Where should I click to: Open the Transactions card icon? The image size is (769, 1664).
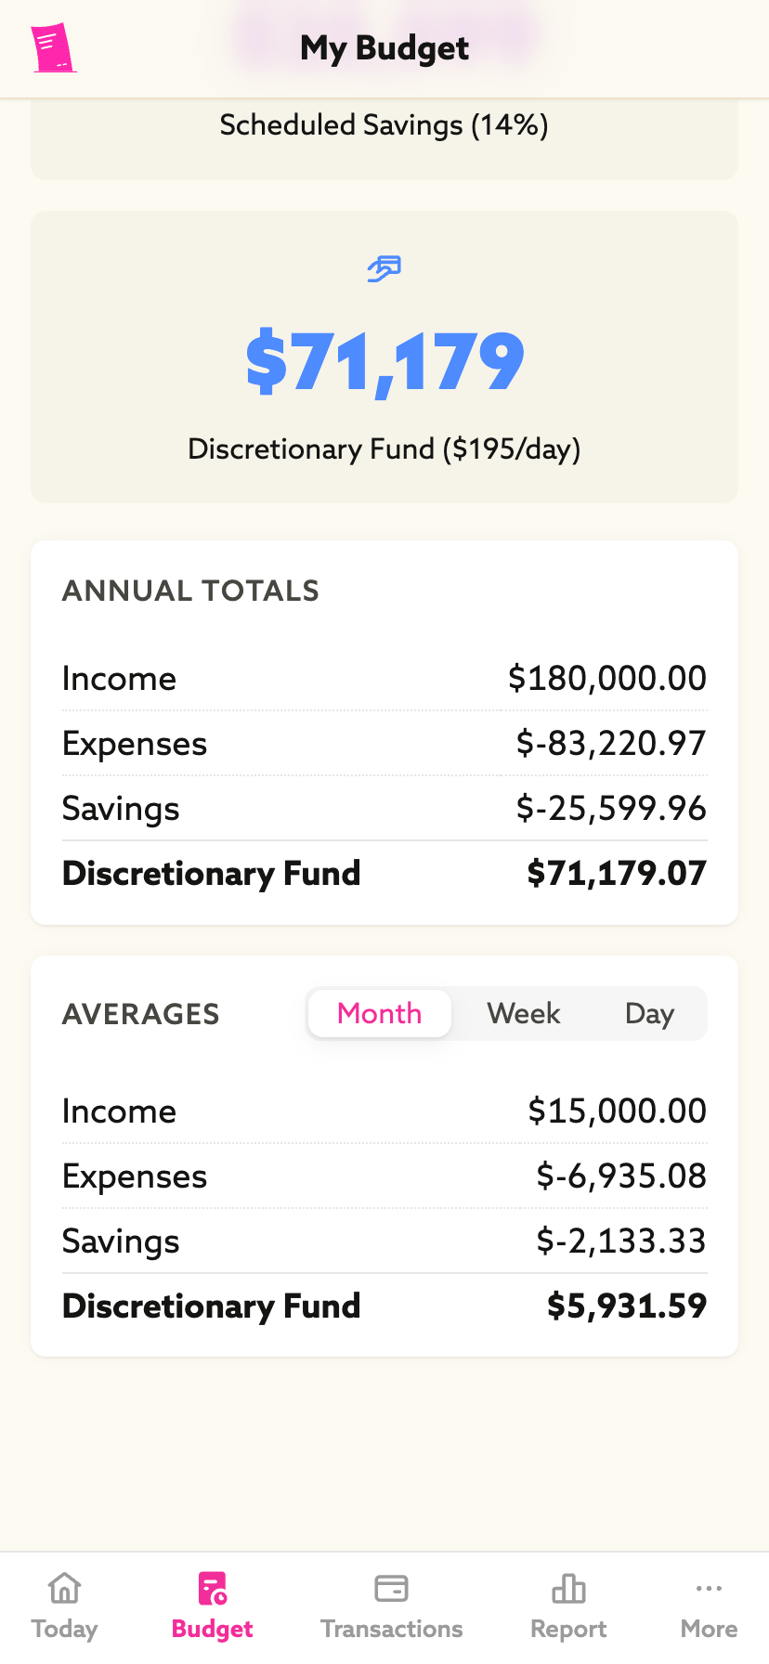coord(391,1589)
